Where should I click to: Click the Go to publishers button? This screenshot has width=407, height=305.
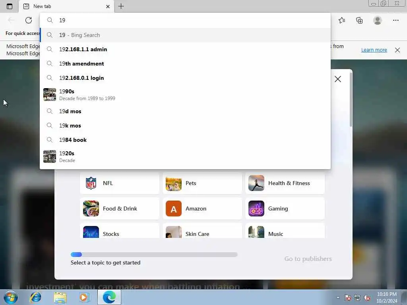308,259
